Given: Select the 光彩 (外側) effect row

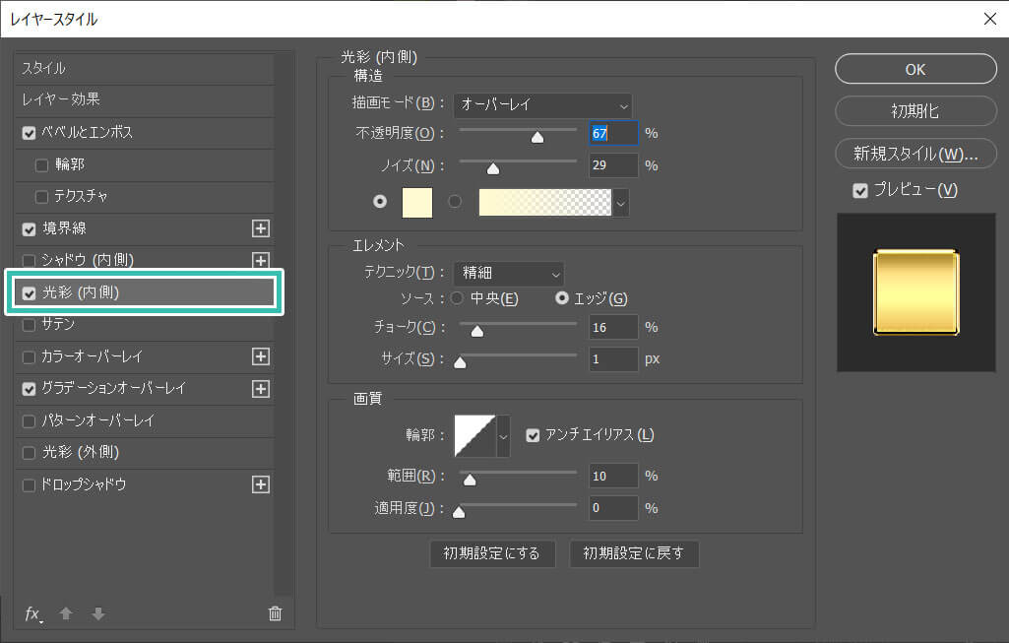Looking at the screenshot, I should tap(144, 453).
